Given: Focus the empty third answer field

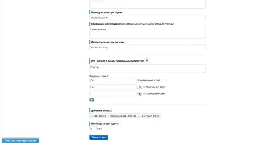Looking at the screenshot, I should [x=113, y=94].
